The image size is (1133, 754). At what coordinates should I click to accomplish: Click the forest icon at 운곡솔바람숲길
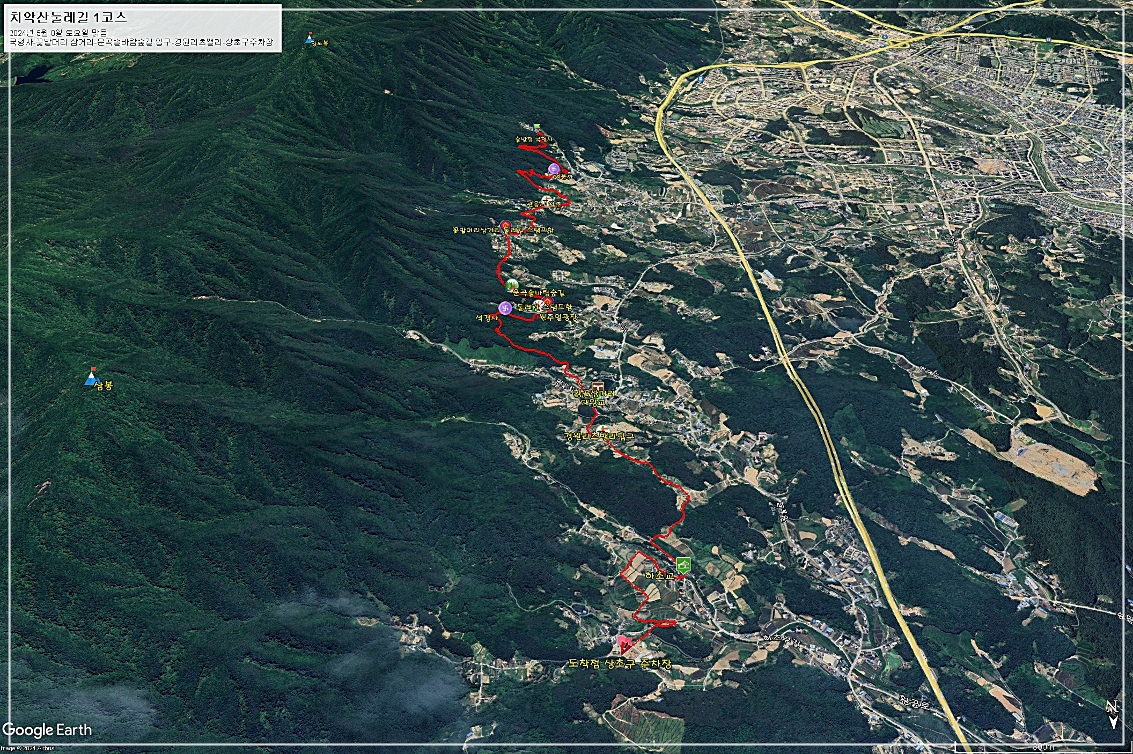click(512, 285)
